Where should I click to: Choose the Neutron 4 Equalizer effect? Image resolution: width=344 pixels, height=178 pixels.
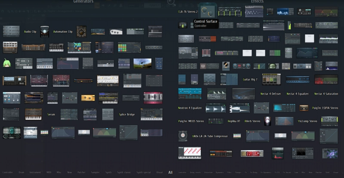pyautogui.click(x=190, y=108)
